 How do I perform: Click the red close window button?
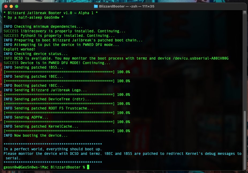pyautogui.click(x=6, y=6)
